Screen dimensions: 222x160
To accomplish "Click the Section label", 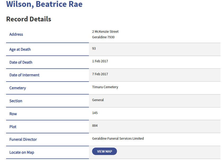I will point(16,101).
